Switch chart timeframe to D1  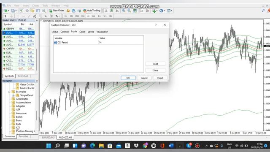100,16
